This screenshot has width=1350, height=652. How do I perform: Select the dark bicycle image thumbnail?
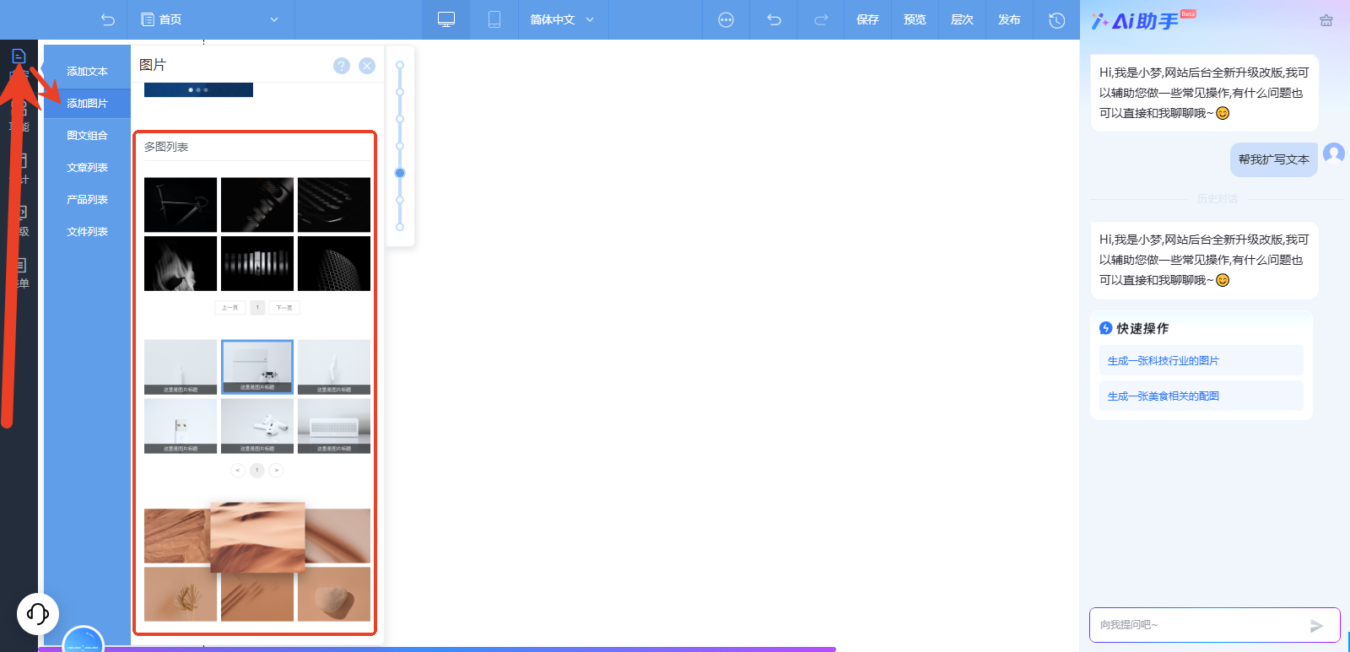pos(181,204)
